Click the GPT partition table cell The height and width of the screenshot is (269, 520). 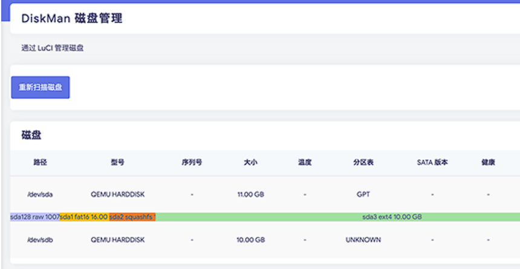pos(363,195)
